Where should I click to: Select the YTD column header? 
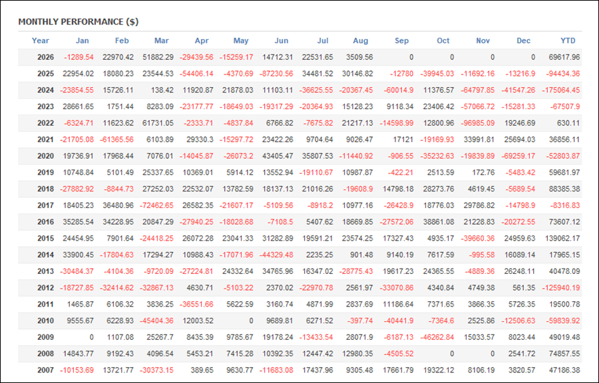click(568, 41)
